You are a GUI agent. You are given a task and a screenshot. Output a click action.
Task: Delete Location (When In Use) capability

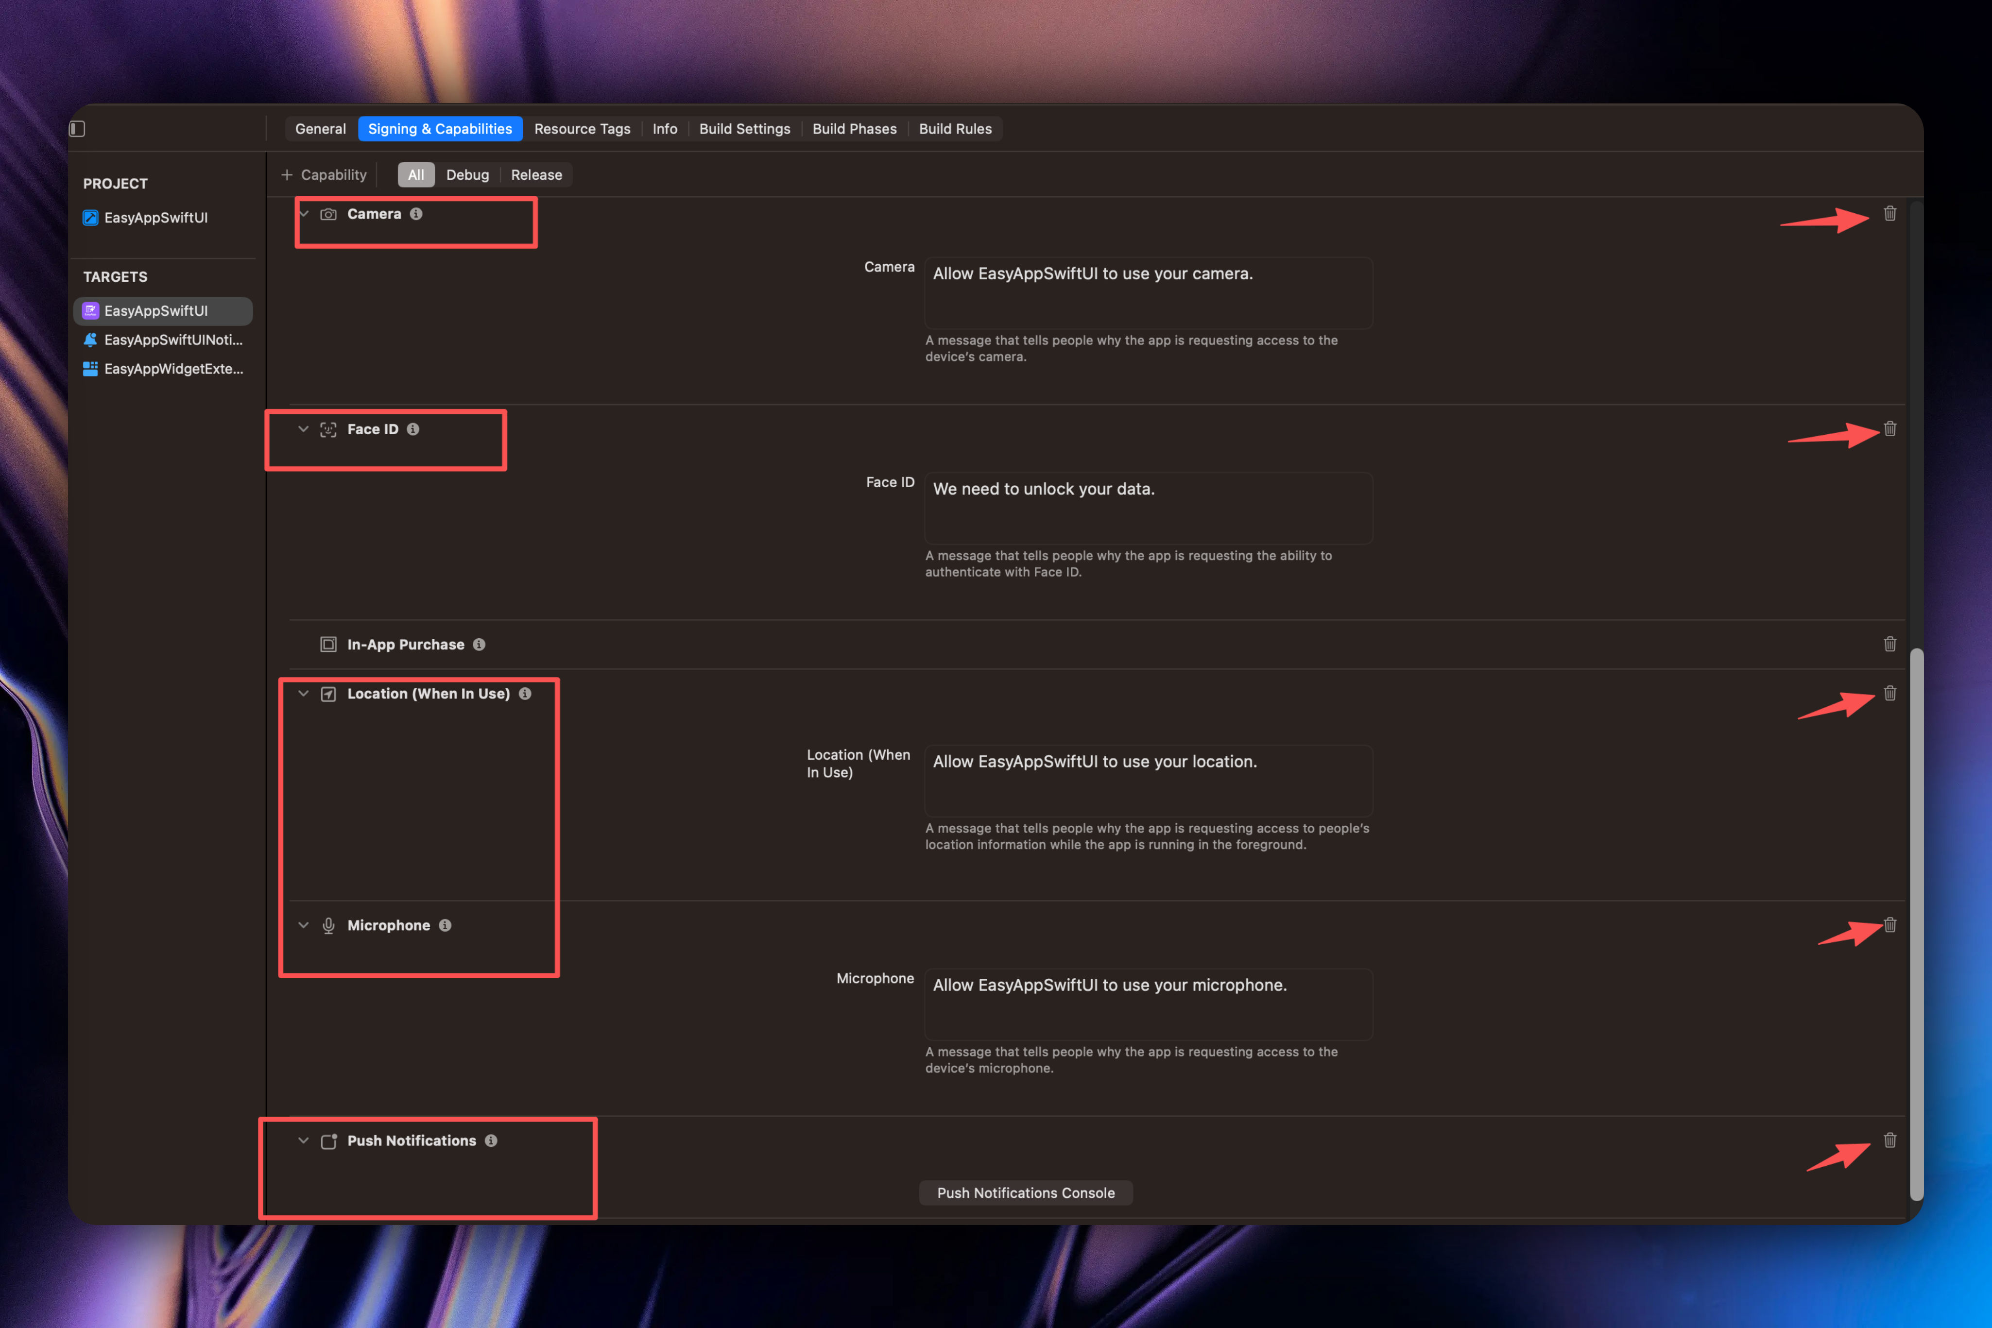(x=1889, y=693)
